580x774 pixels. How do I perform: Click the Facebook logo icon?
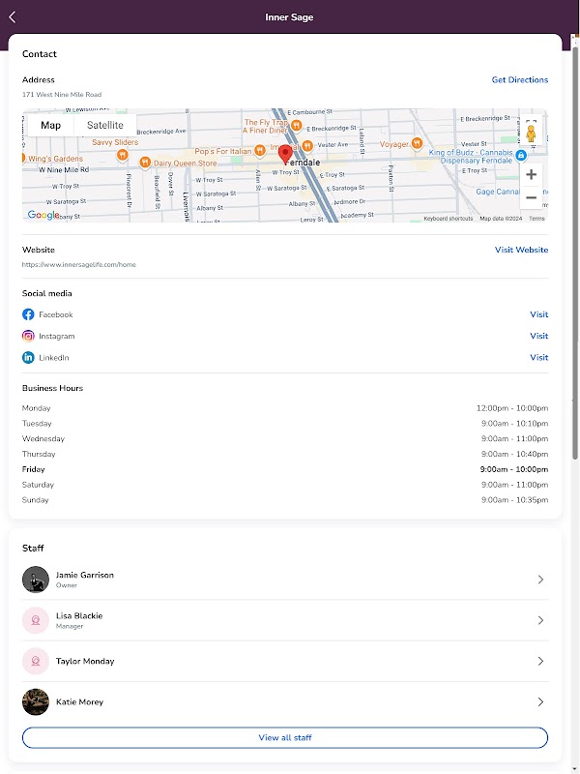click(x=28, y=314)
